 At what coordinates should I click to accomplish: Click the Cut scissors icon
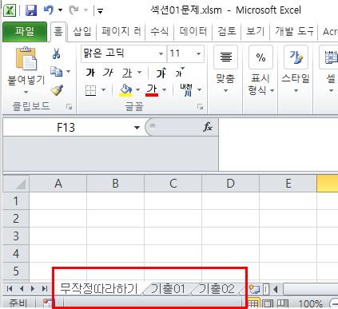[56, 53]
